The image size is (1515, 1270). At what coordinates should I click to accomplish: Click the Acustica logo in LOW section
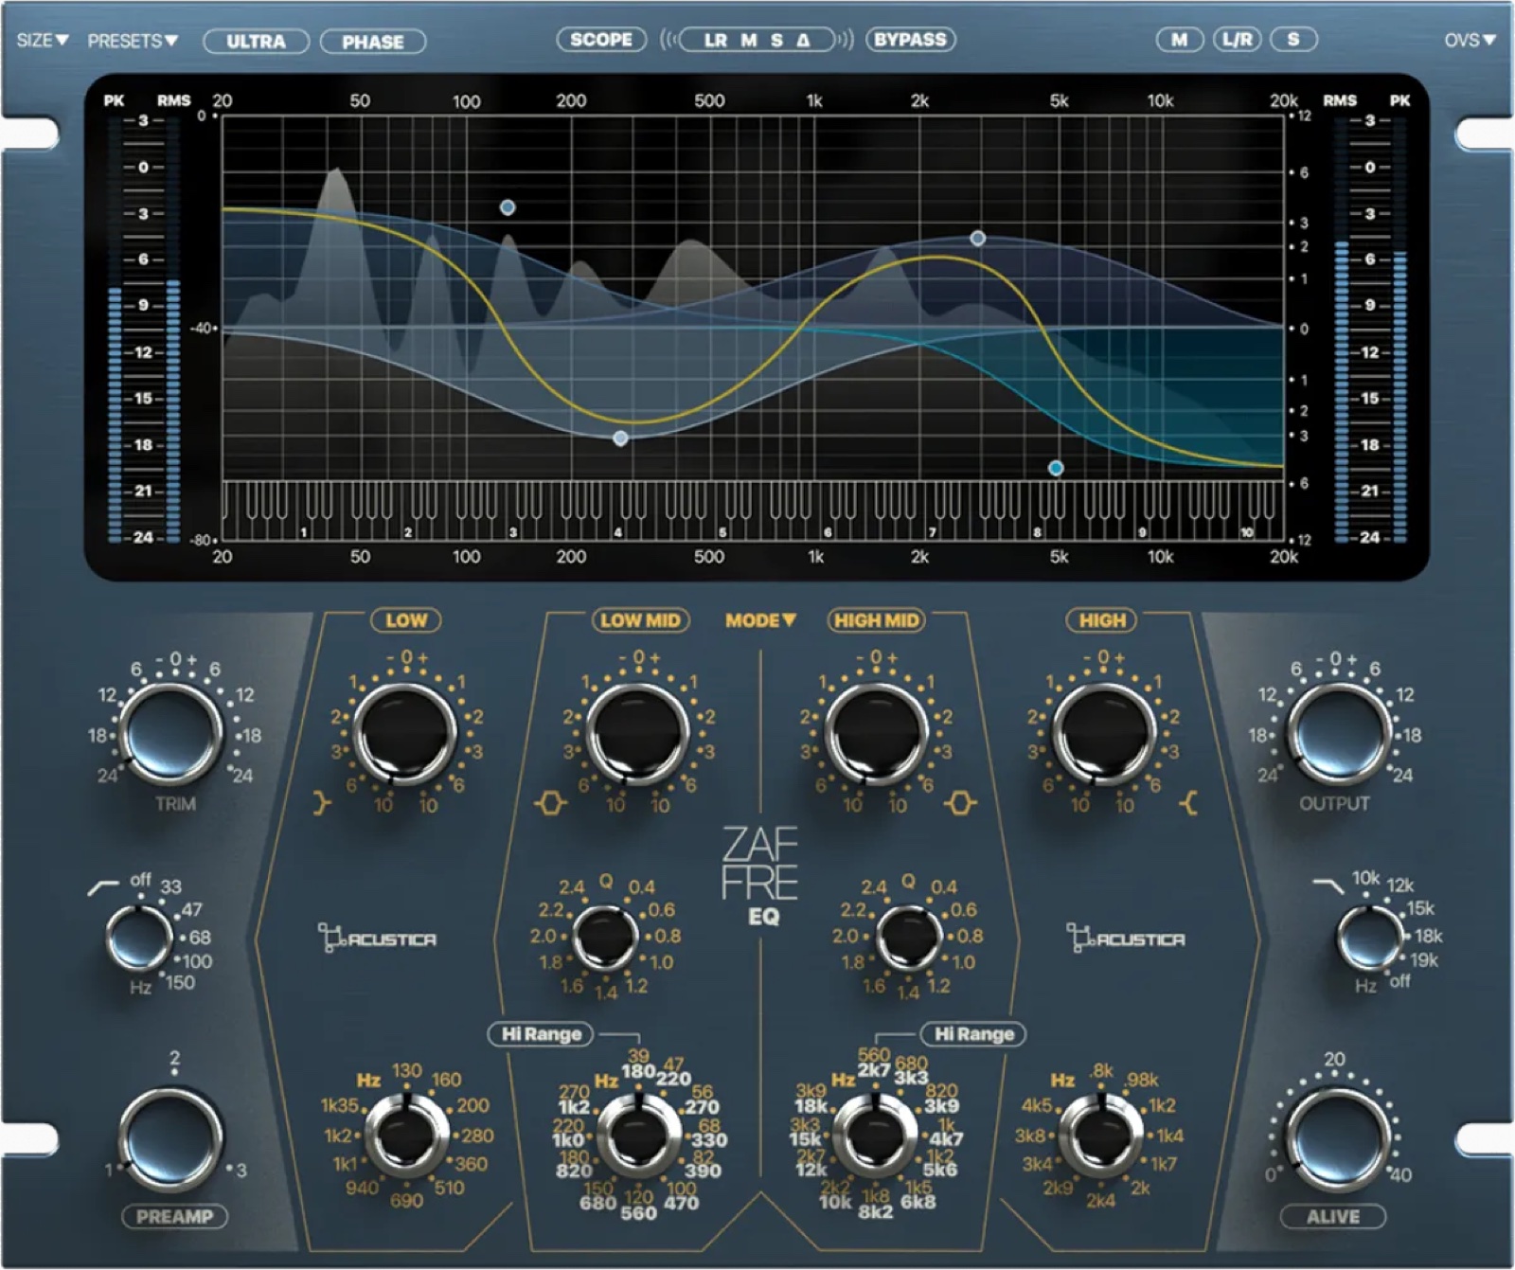[377, 938]
